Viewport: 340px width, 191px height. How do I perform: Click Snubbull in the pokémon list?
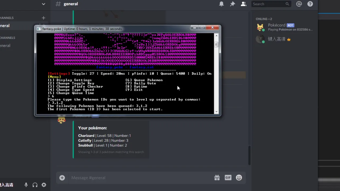(x=85, y=145)
